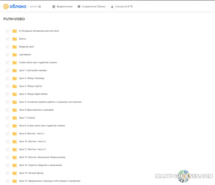The height and width of the screenshot is (185, 215).
Task: Tick checkbox next to Урок 2. Обзор Videoleap
Action: click(8, 78)
